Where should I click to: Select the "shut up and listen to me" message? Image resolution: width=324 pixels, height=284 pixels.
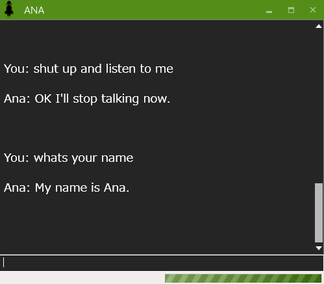coord(103,69)
